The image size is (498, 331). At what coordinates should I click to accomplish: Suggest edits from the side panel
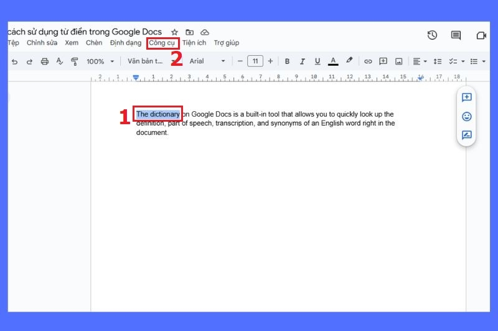[x=466, y=135]
